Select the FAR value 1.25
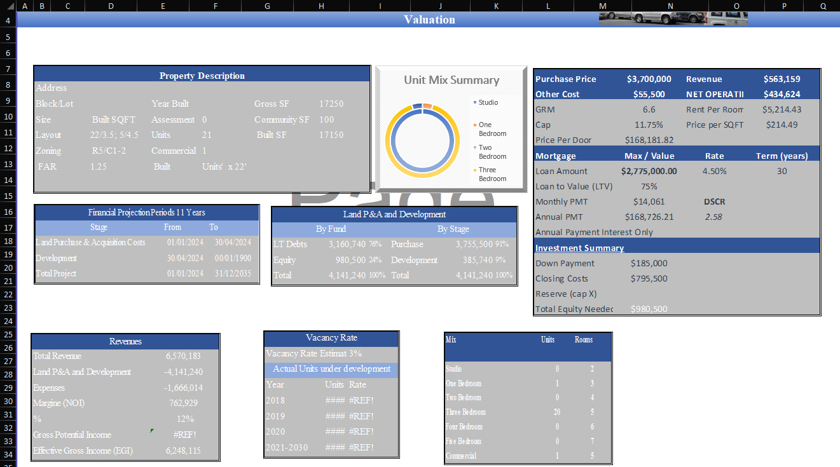Image resolution: width=840 pixels, height=467 pixels. click(x=98, y=166)
